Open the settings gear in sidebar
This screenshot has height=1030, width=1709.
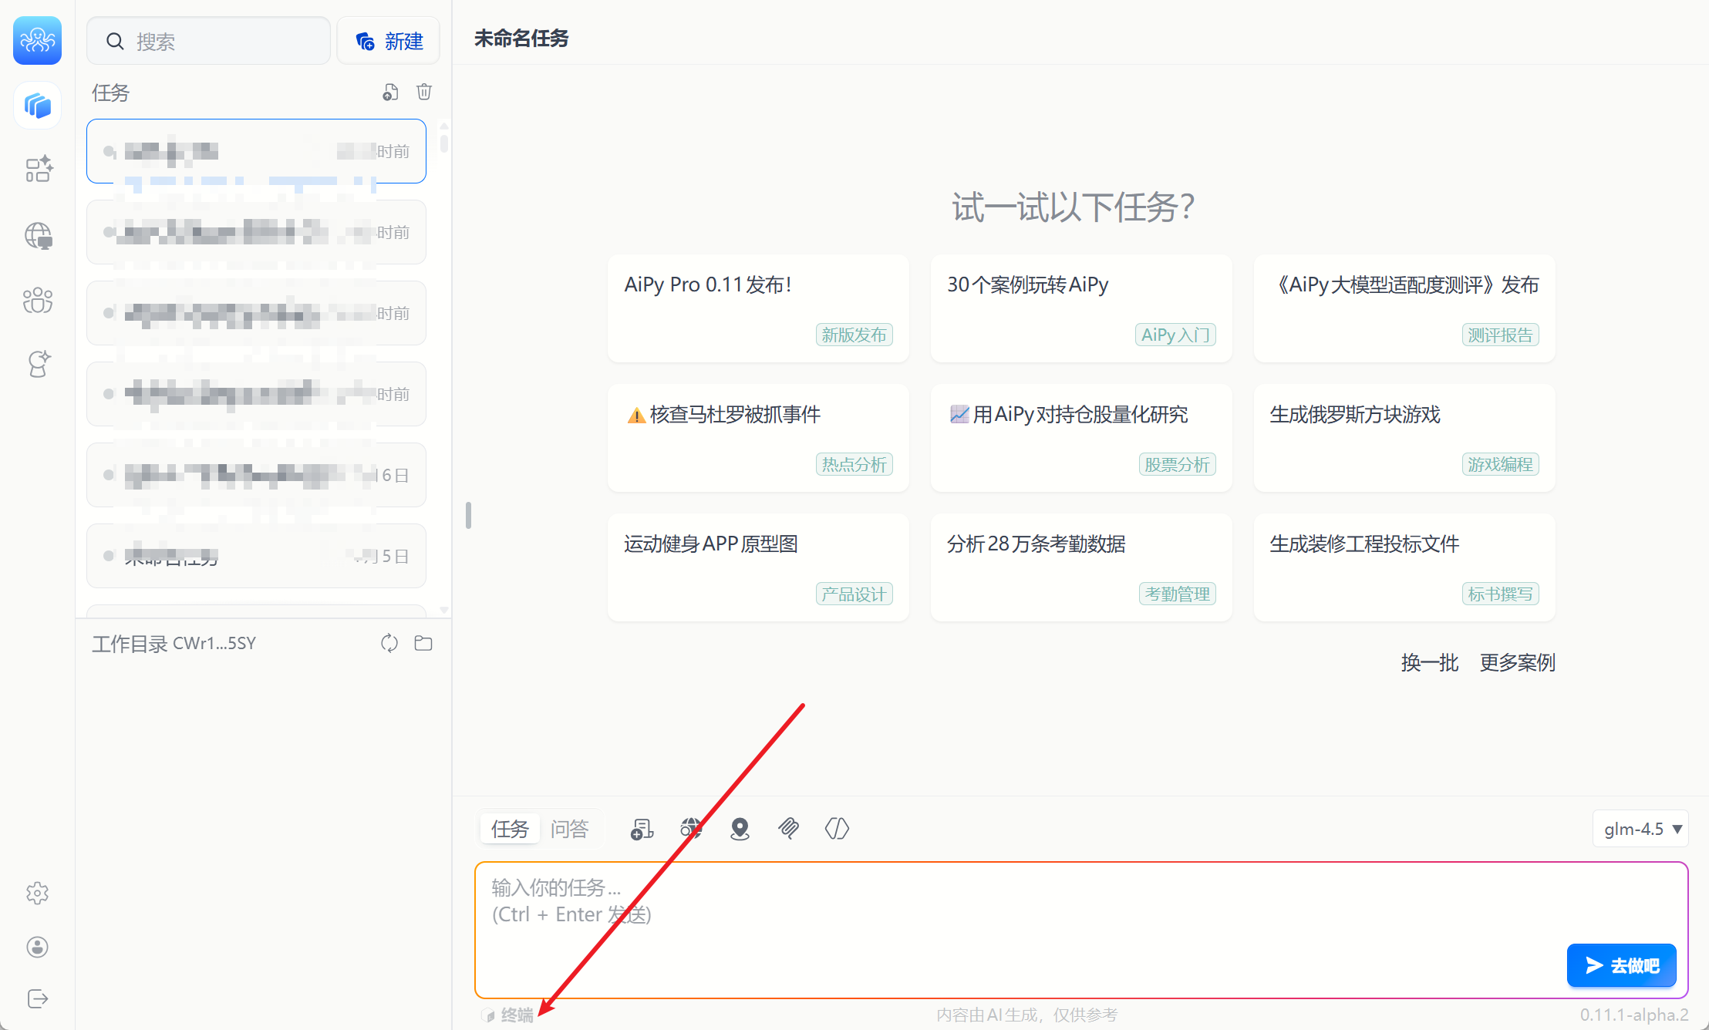(37, 894)
